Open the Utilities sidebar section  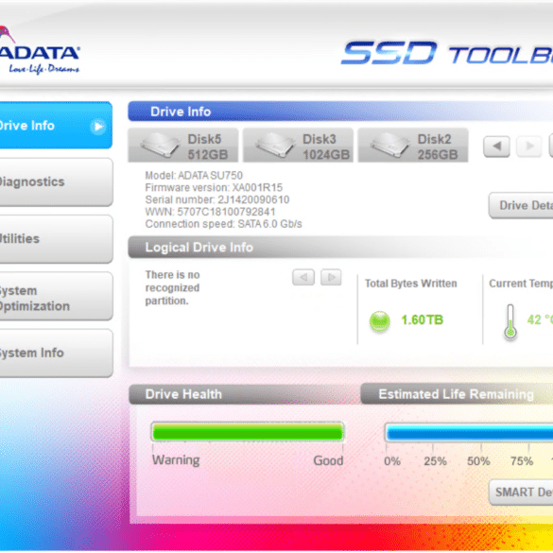click(56, 239)
